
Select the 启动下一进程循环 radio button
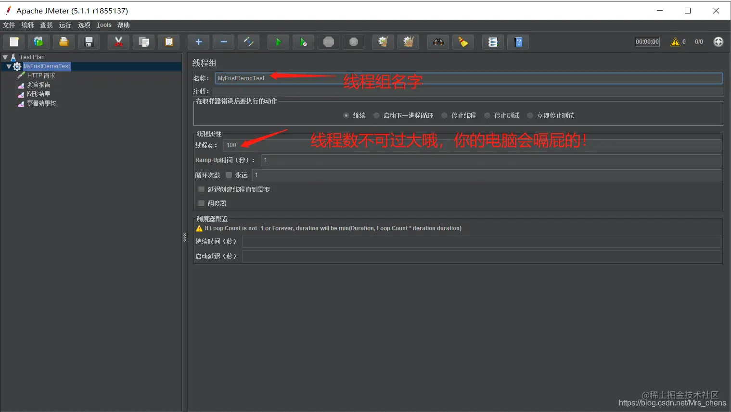coord(376,115)
